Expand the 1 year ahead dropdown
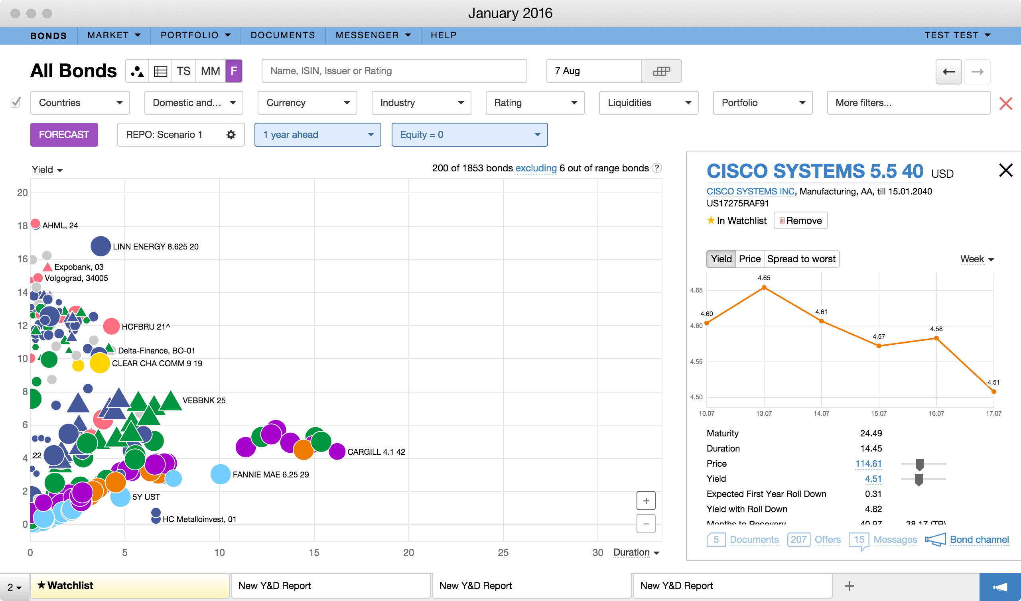Screen dimensions: 1021x601 tap(317, 134)
